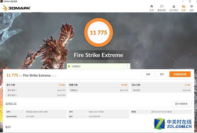
Task: Click the 11 775 score circle
Action: (x=98, y=32)
